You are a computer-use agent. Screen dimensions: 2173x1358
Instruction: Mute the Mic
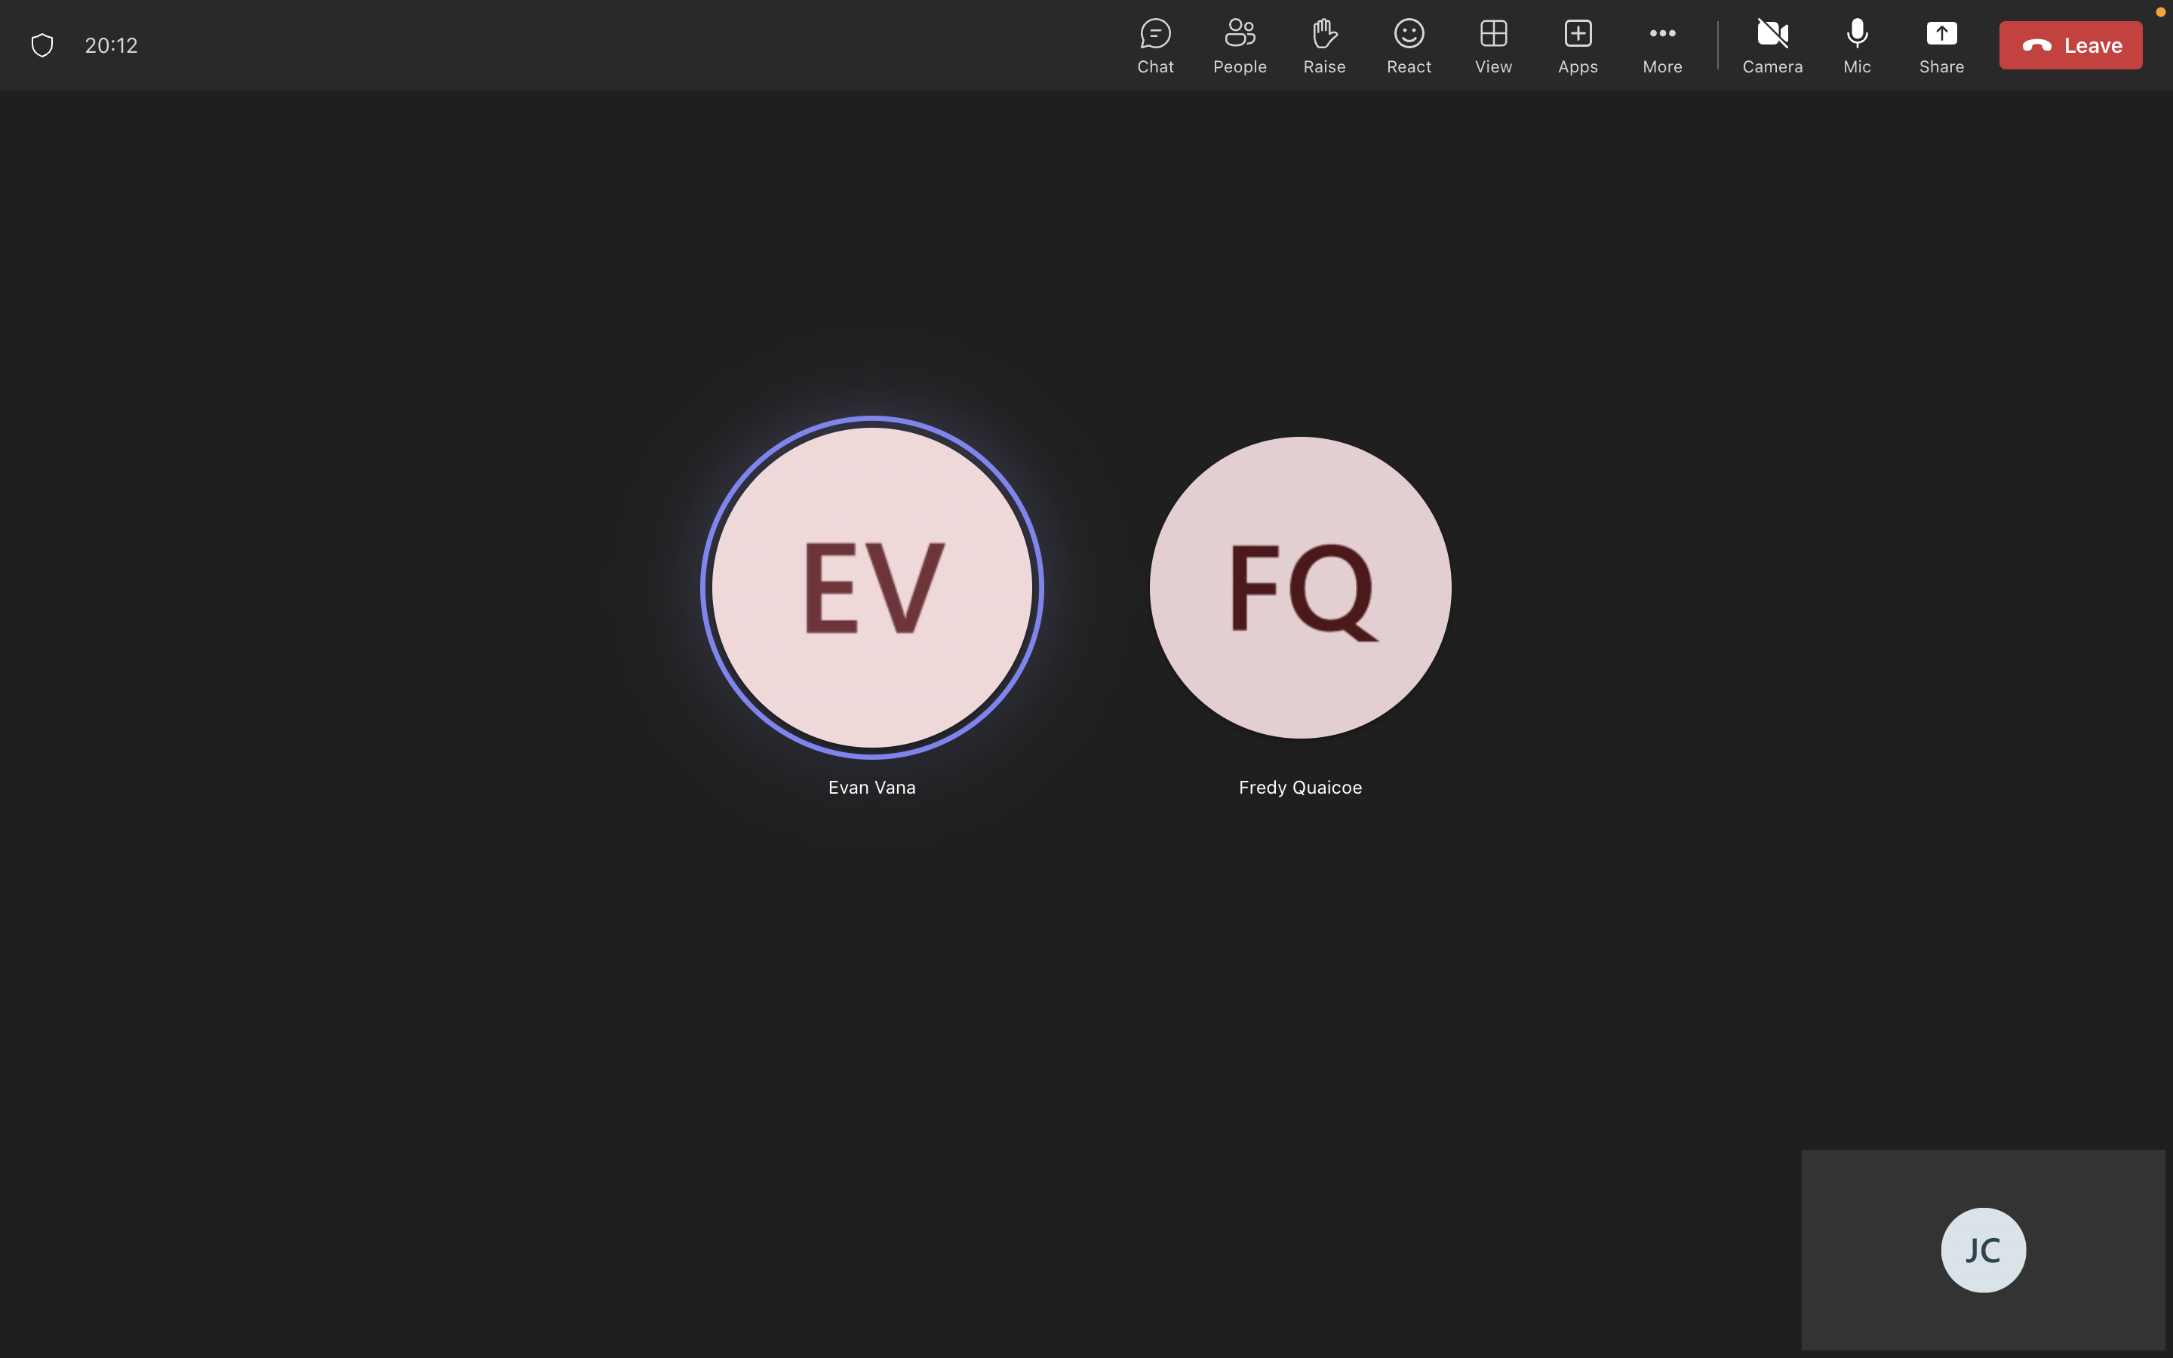1856,45
